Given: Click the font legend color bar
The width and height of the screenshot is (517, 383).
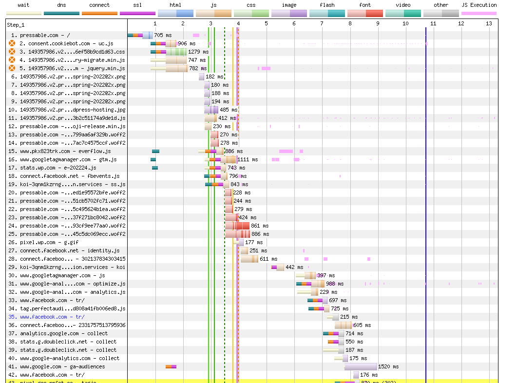Looking at the screenshot, I should point(365,14).
